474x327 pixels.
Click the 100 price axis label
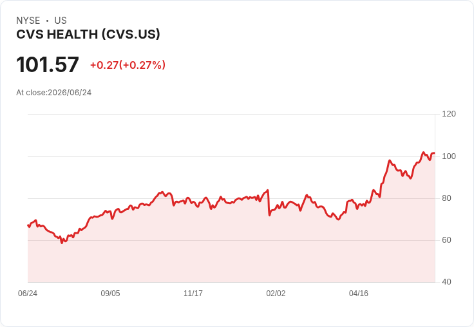[x=449, y=156]
